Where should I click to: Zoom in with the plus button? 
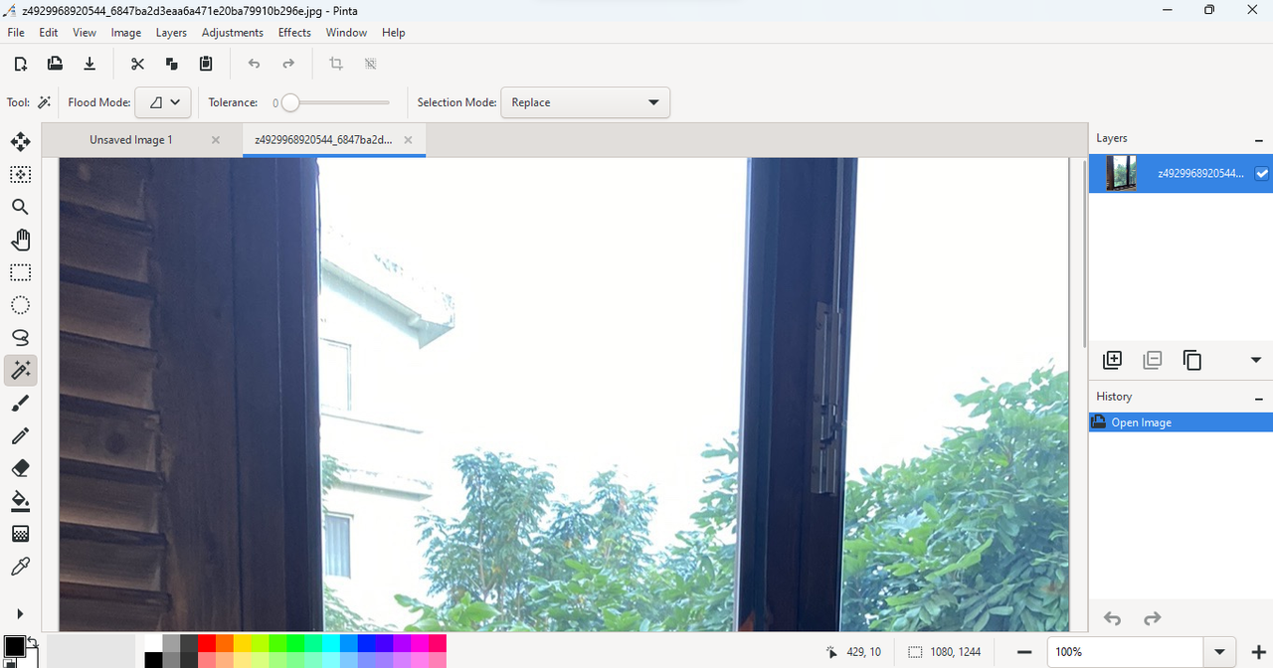coord(1258,652)
